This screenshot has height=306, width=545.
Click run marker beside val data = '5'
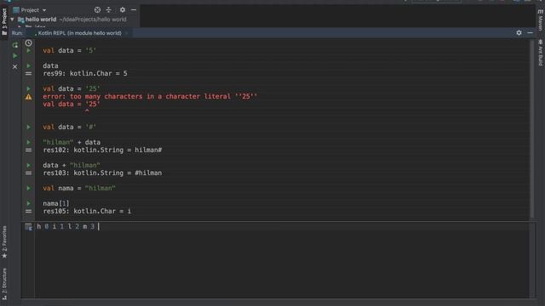pos(28,51)
